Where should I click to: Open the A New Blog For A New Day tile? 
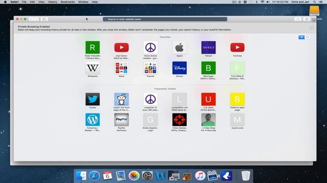click(208, 119)
